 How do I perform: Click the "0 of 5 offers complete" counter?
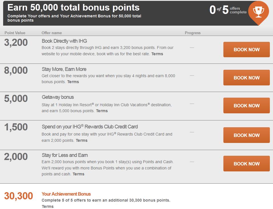tap(228, 10)
